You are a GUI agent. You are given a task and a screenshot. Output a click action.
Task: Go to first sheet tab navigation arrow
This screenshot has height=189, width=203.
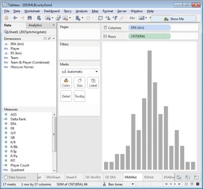click(166, 184)
